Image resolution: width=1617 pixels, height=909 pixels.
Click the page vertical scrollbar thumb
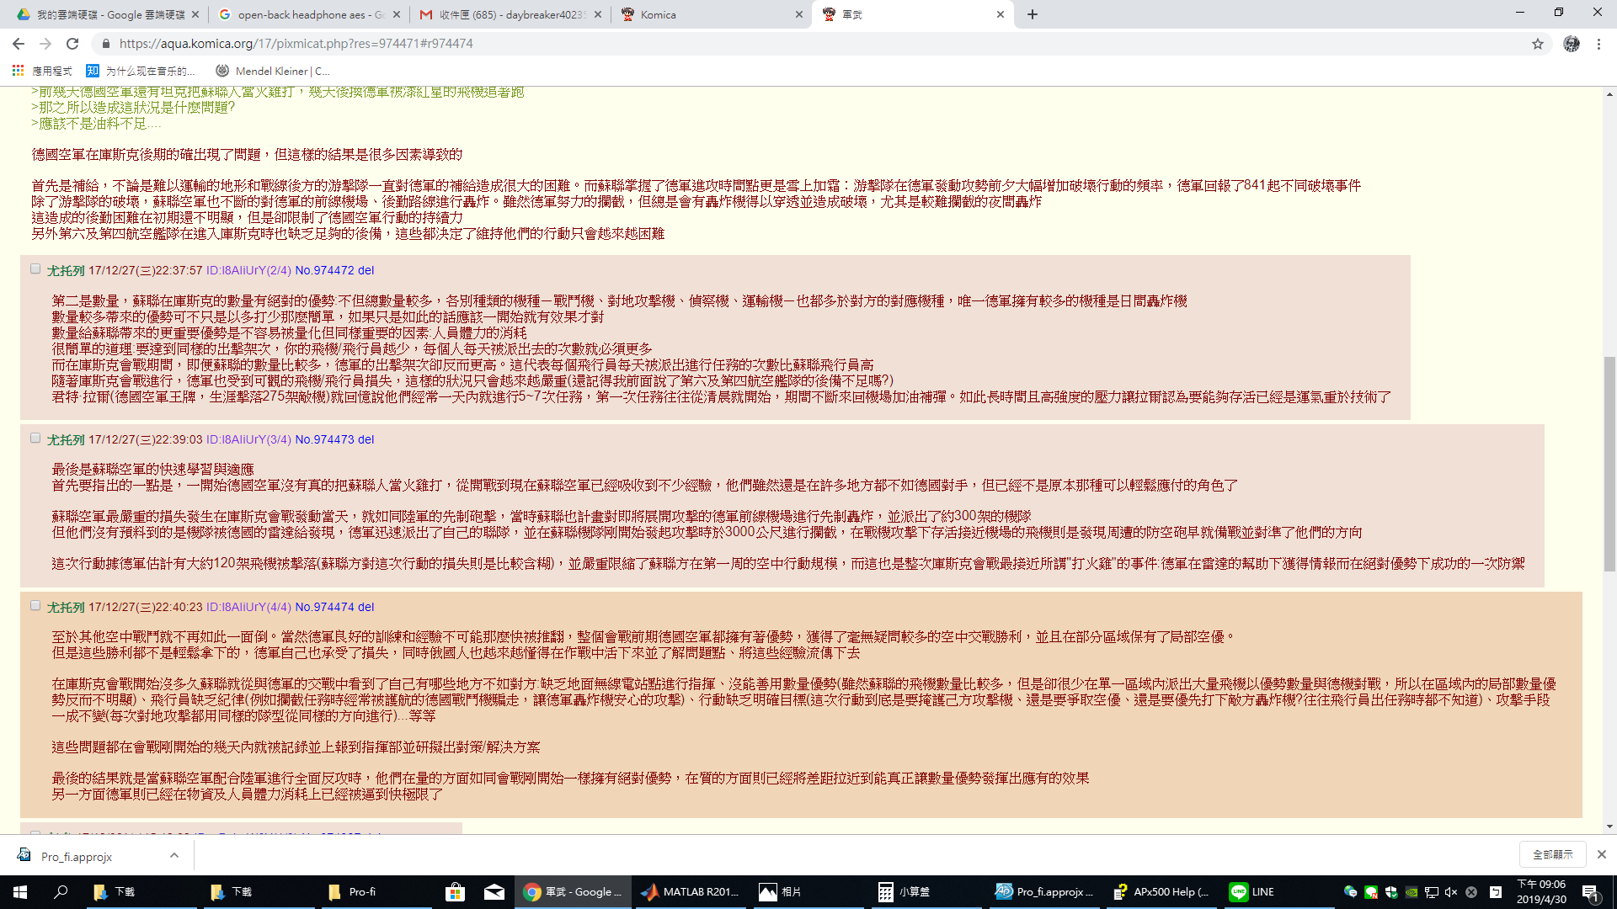point(1609,464)
